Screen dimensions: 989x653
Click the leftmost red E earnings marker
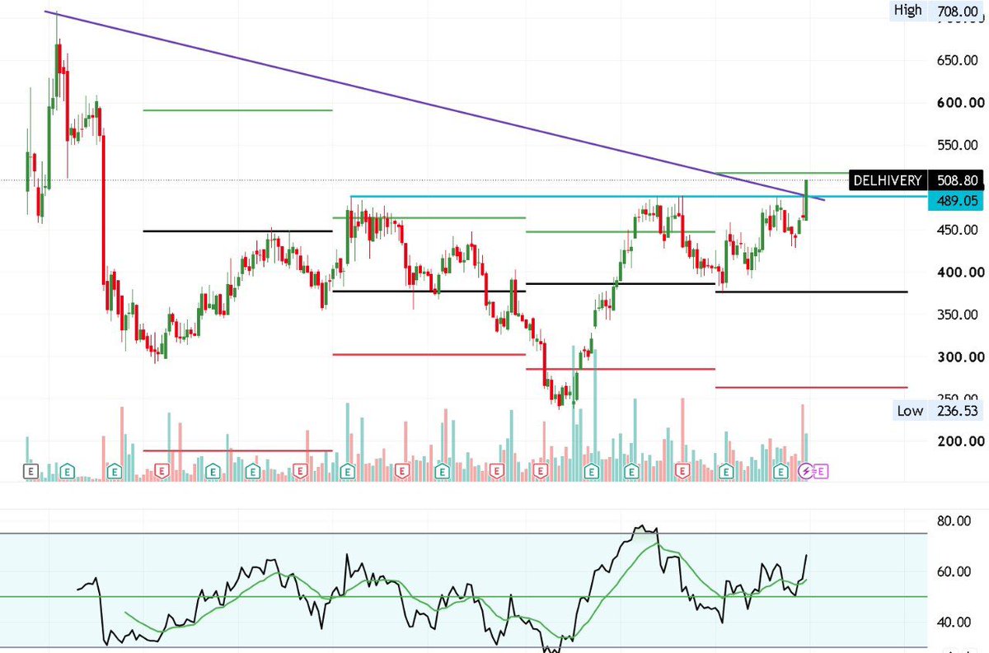pos(162,472)
